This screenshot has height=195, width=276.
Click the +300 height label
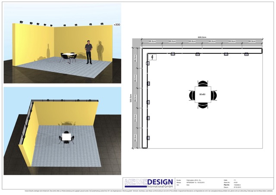(116, 25)
